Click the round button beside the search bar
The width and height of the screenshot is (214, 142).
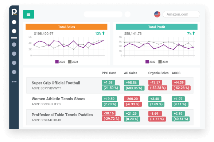(x=128, y=14)
